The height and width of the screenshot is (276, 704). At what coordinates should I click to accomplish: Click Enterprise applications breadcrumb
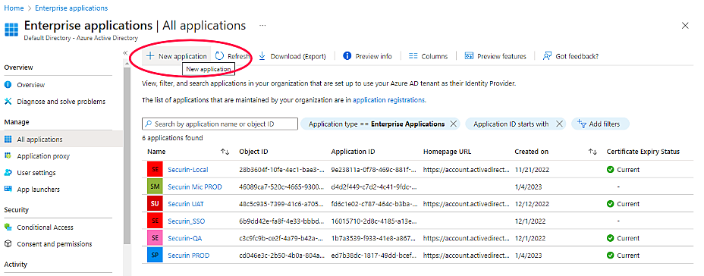(71, 8)
